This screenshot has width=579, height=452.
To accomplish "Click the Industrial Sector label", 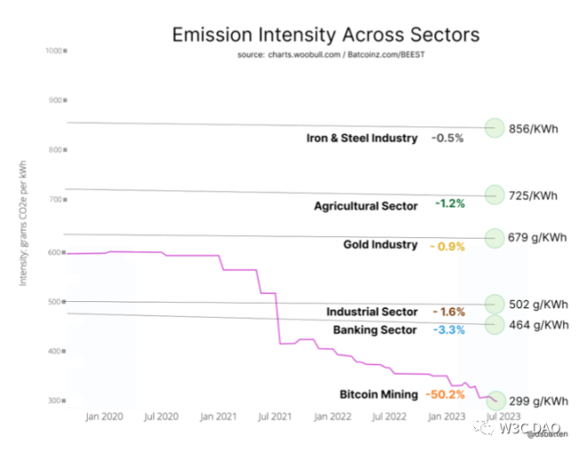I will tap(372, 312).
